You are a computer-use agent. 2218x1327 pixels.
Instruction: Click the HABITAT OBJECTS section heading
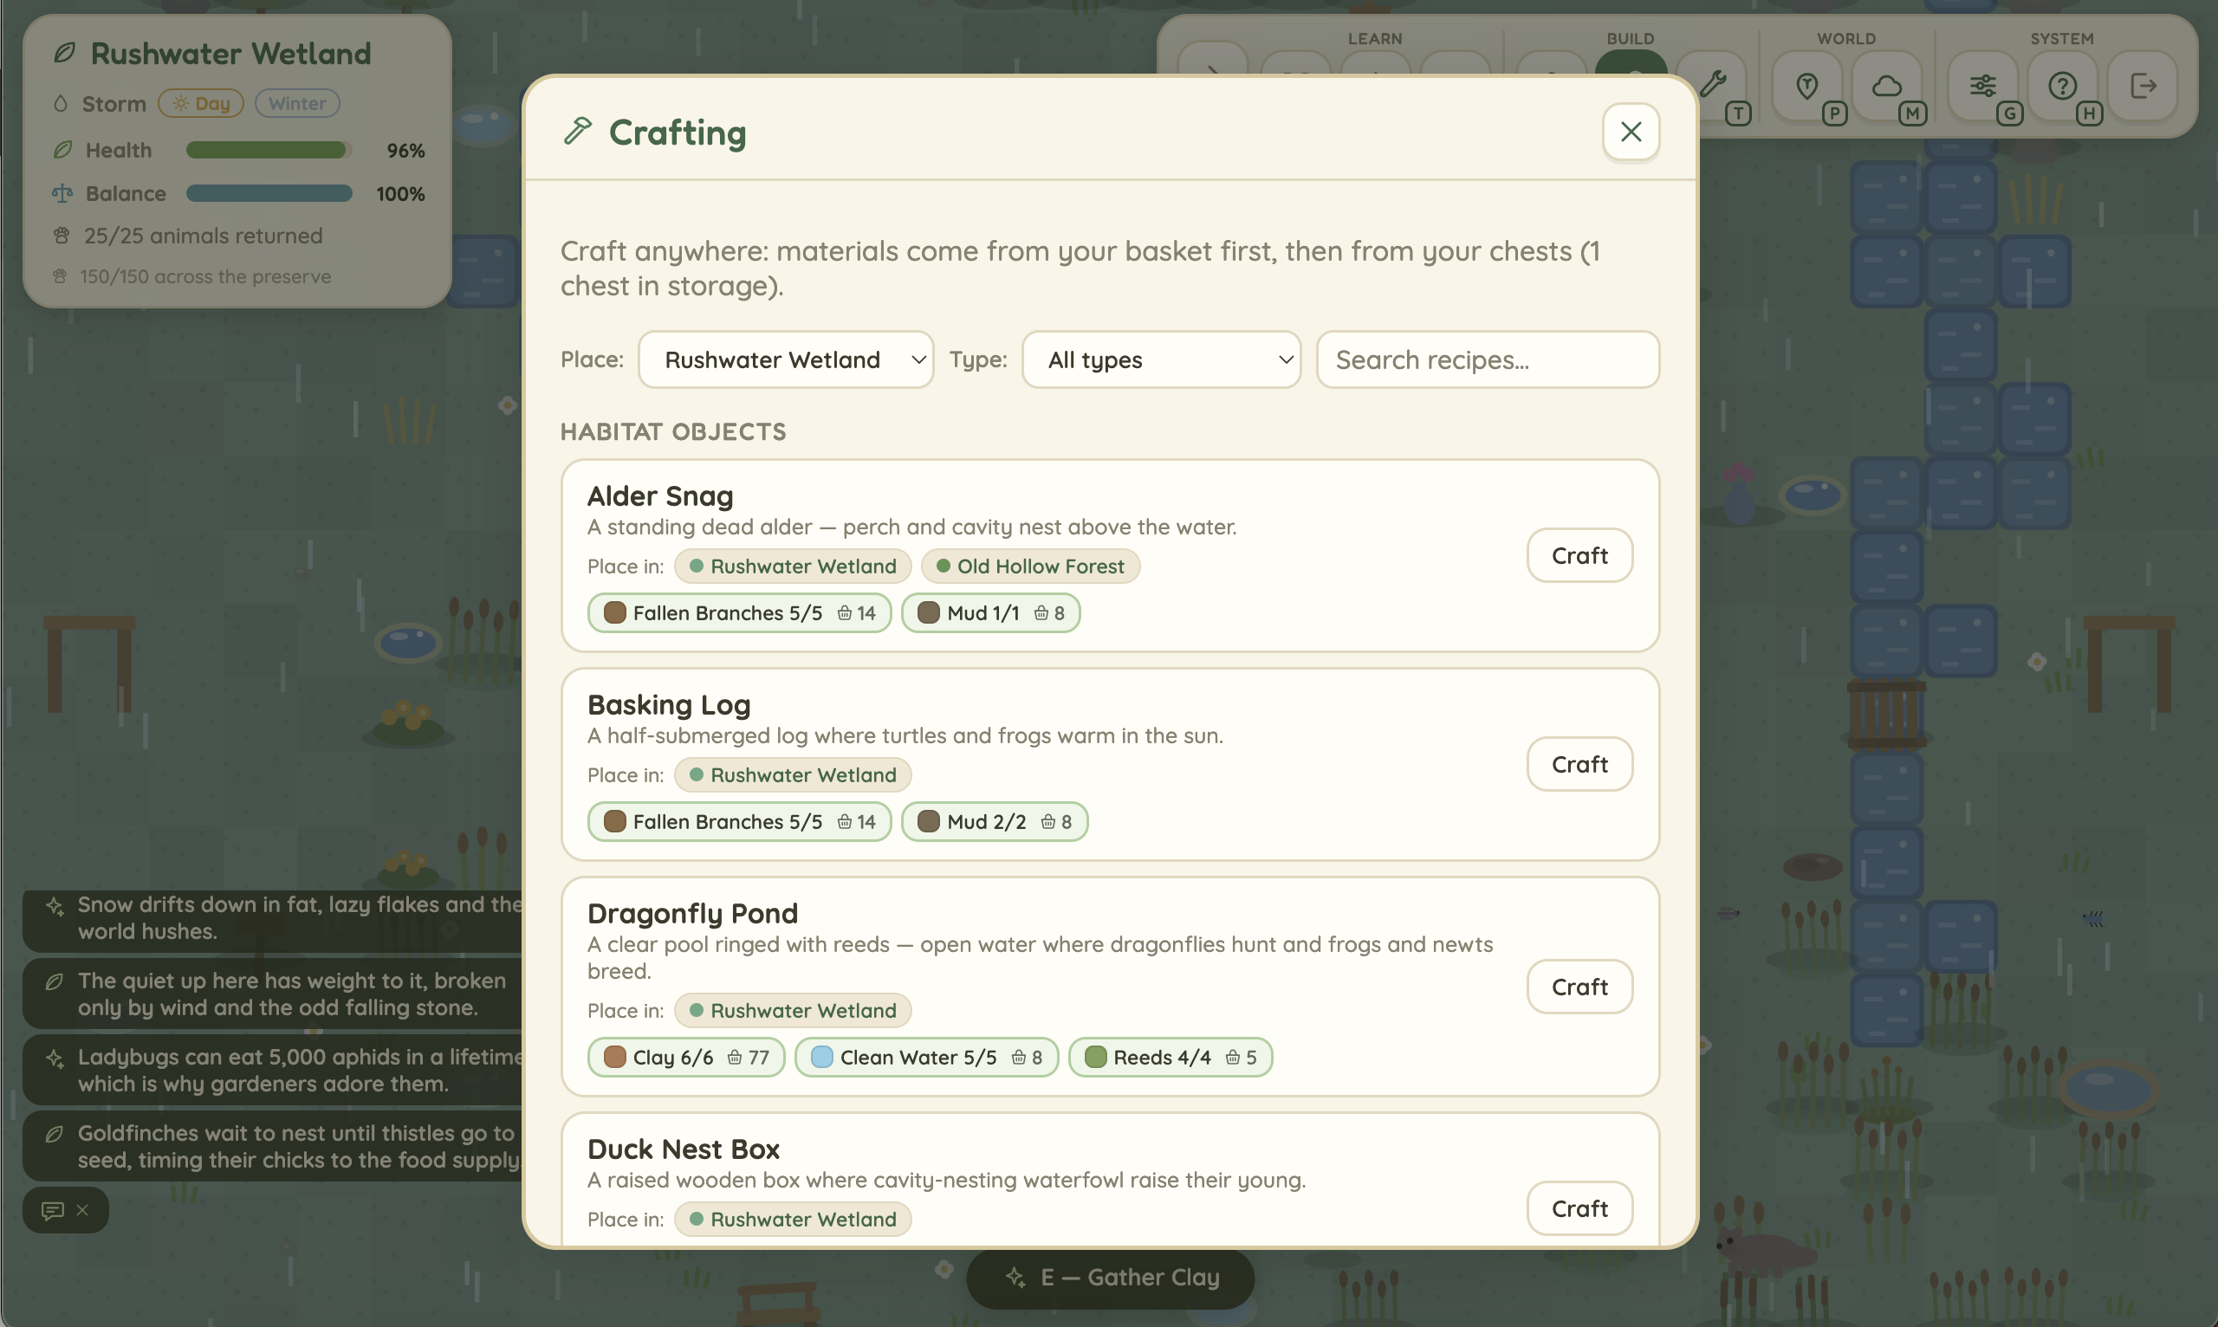[x=673, y=431]
